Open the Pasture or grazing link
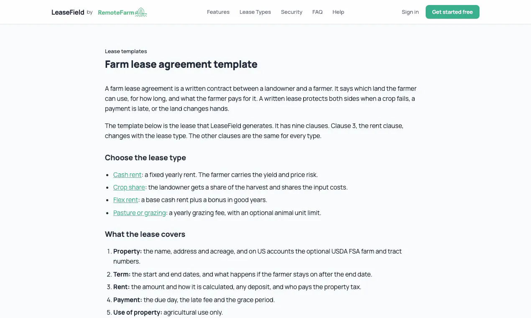Image resolution: width=531 pixels, height=318 pixels. (140, 213)
